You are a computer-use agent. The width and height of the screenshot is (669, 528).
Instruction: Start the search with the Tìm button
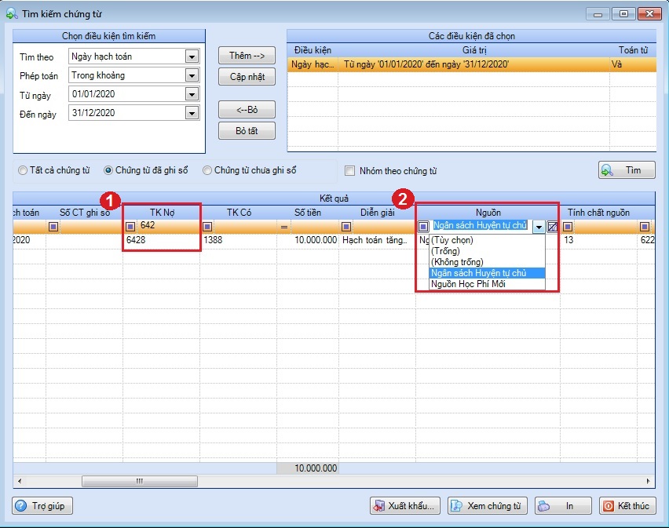pyautogui.click(x=627, y=170)
